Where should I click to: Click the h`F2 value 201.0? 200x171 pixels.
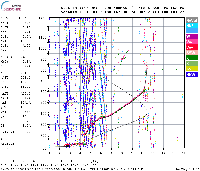(x=26, y=78)
